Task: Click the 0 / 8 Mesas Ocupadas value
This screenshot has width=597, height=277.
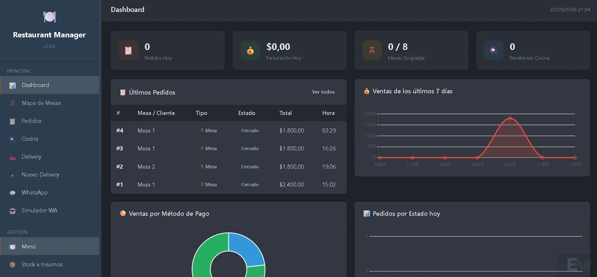Action: 398,47
